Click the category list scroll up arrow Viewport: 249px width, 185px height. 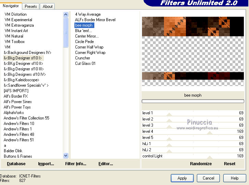(x=66, y=15)
